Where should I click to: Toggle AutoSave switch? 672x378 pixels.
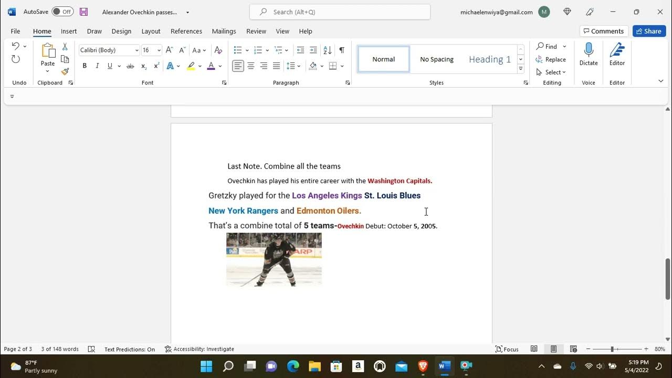pyautogui.click(x=63, y=12)
